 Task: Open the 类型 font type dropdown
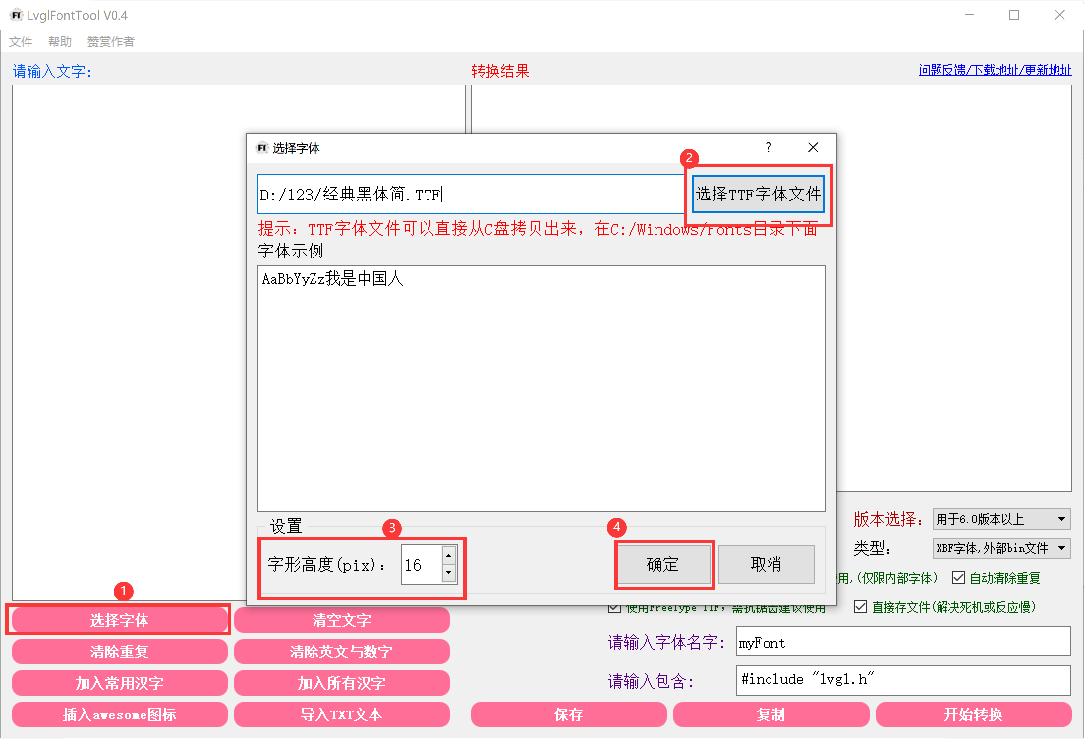[1001, 548]
